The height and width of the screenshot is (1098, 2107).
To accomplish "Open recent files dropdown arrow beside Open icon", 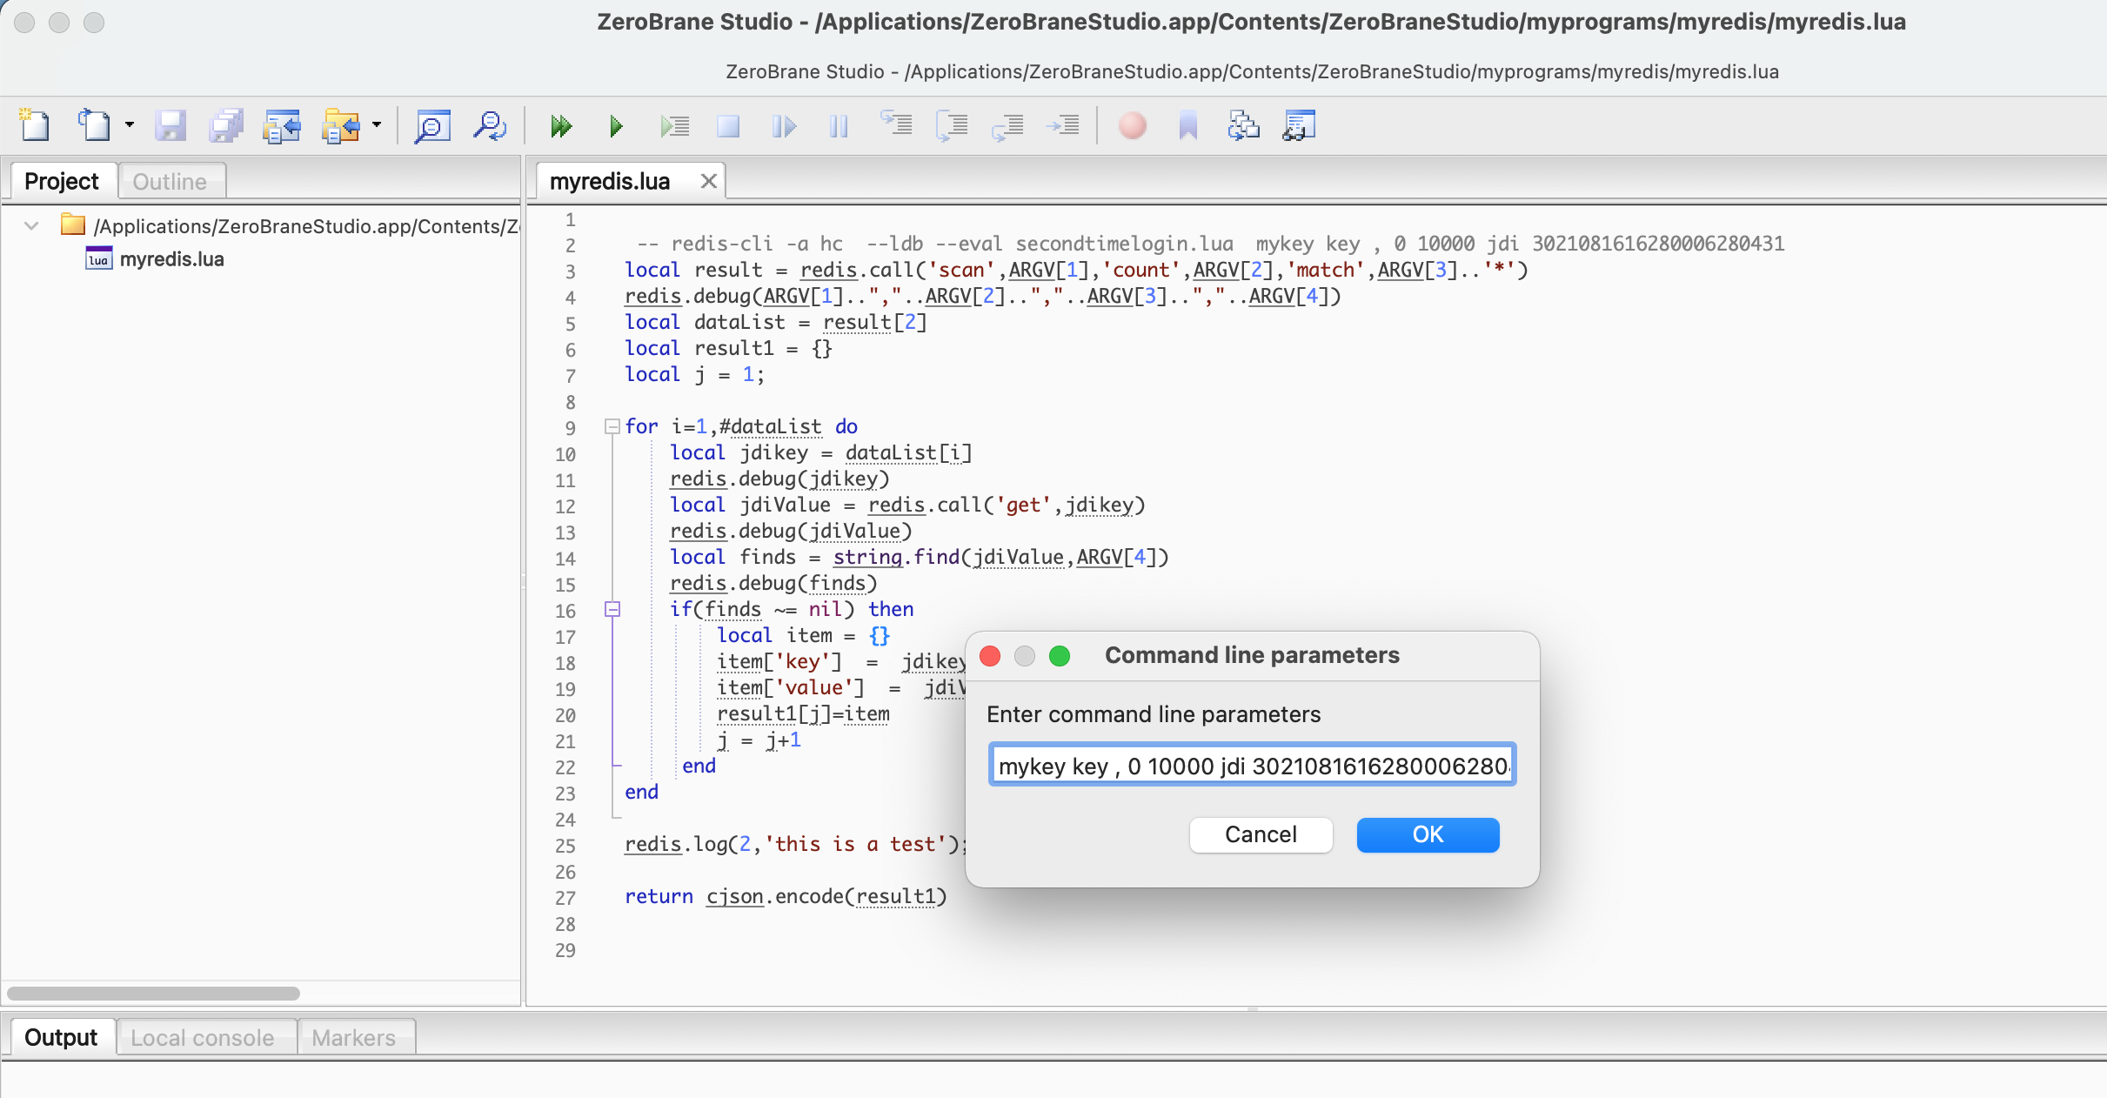I will point(130,125).
